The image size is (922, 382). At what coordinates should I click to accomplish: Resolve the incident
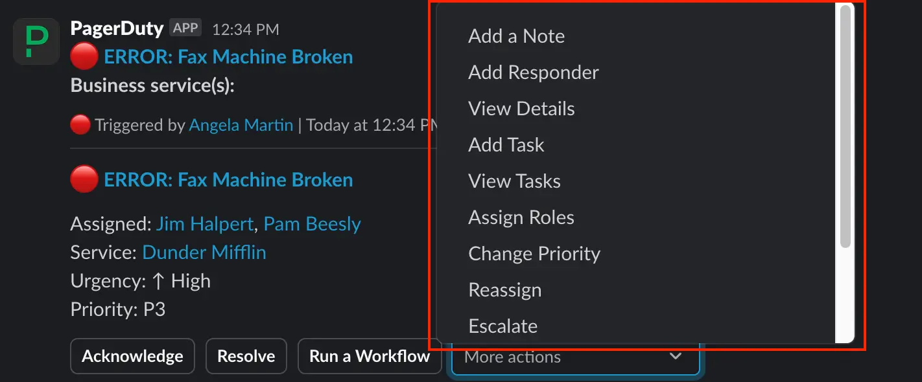tap(246, 356)
